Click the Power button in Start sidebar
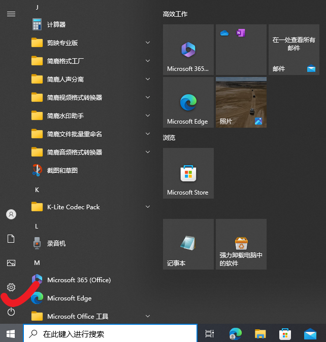This screenshot has height=342, width=326. point(11,312)
